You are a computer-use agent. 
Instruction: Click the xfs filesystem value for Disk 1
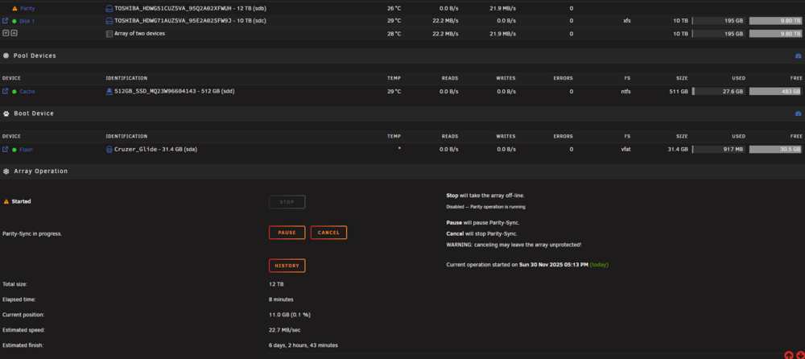(x=627, y=21)
